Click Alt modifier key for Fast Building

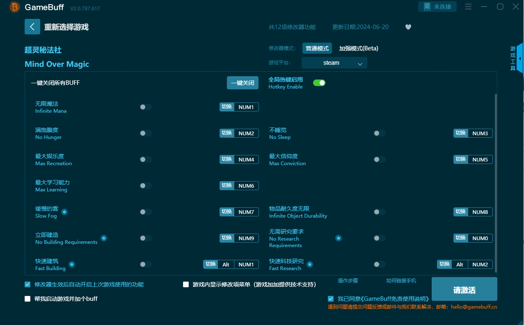(226, 265)
